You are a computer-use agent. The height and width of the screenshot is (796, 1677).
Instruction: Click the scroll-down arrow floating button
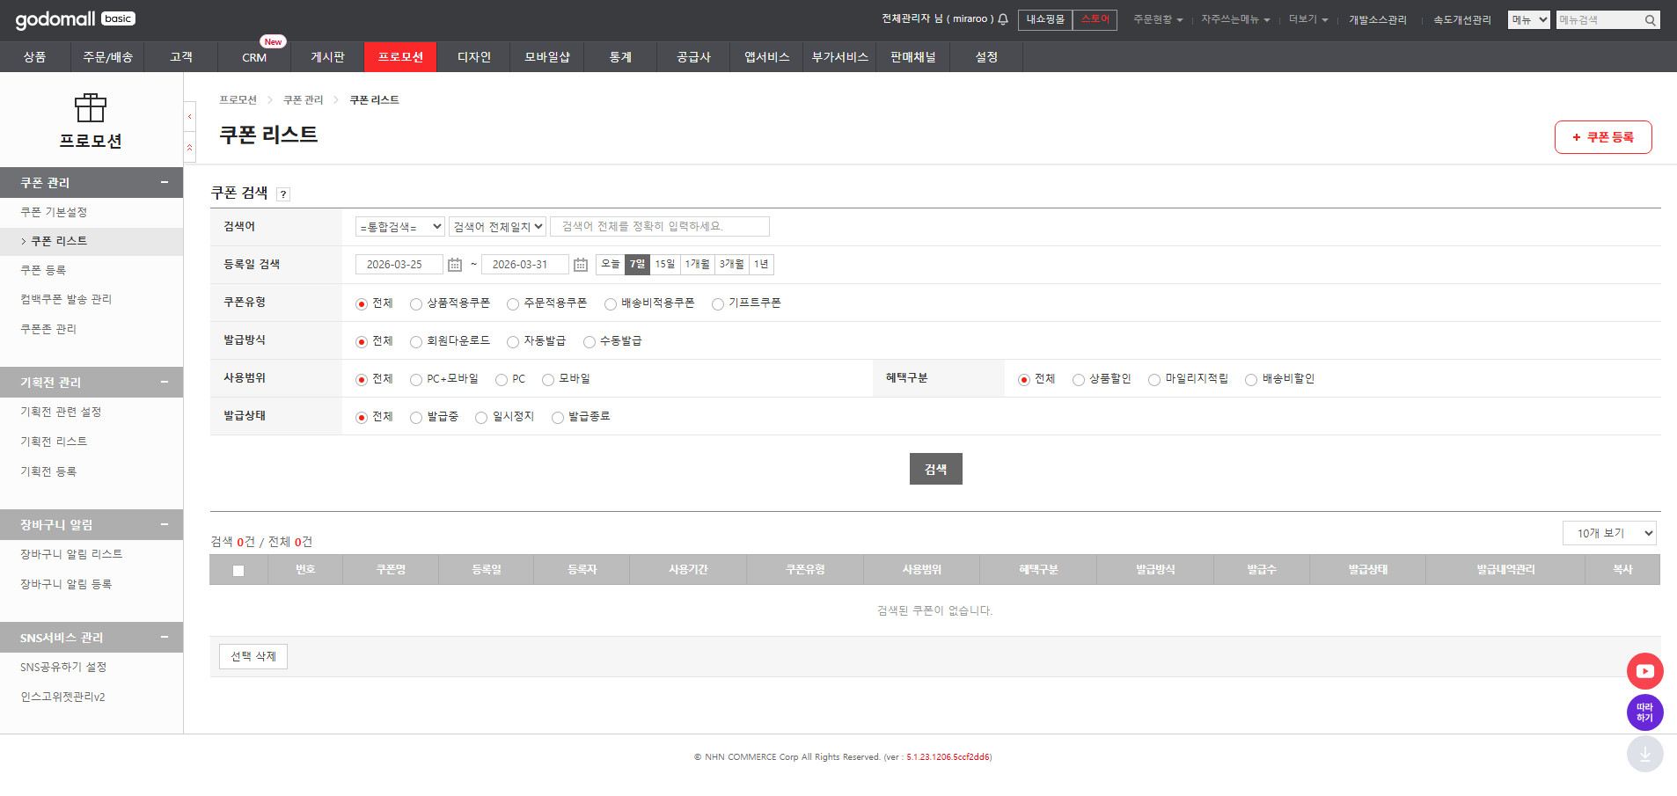(1644, 754)
